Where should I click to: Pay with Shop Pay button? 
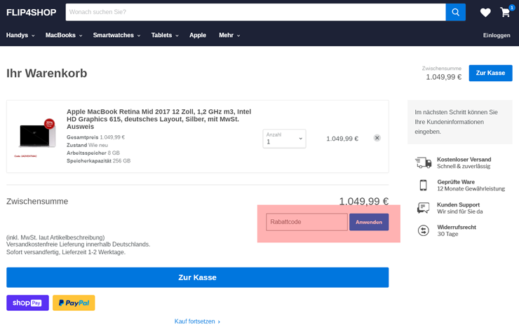pyautogui.click(x=27, y=303)
